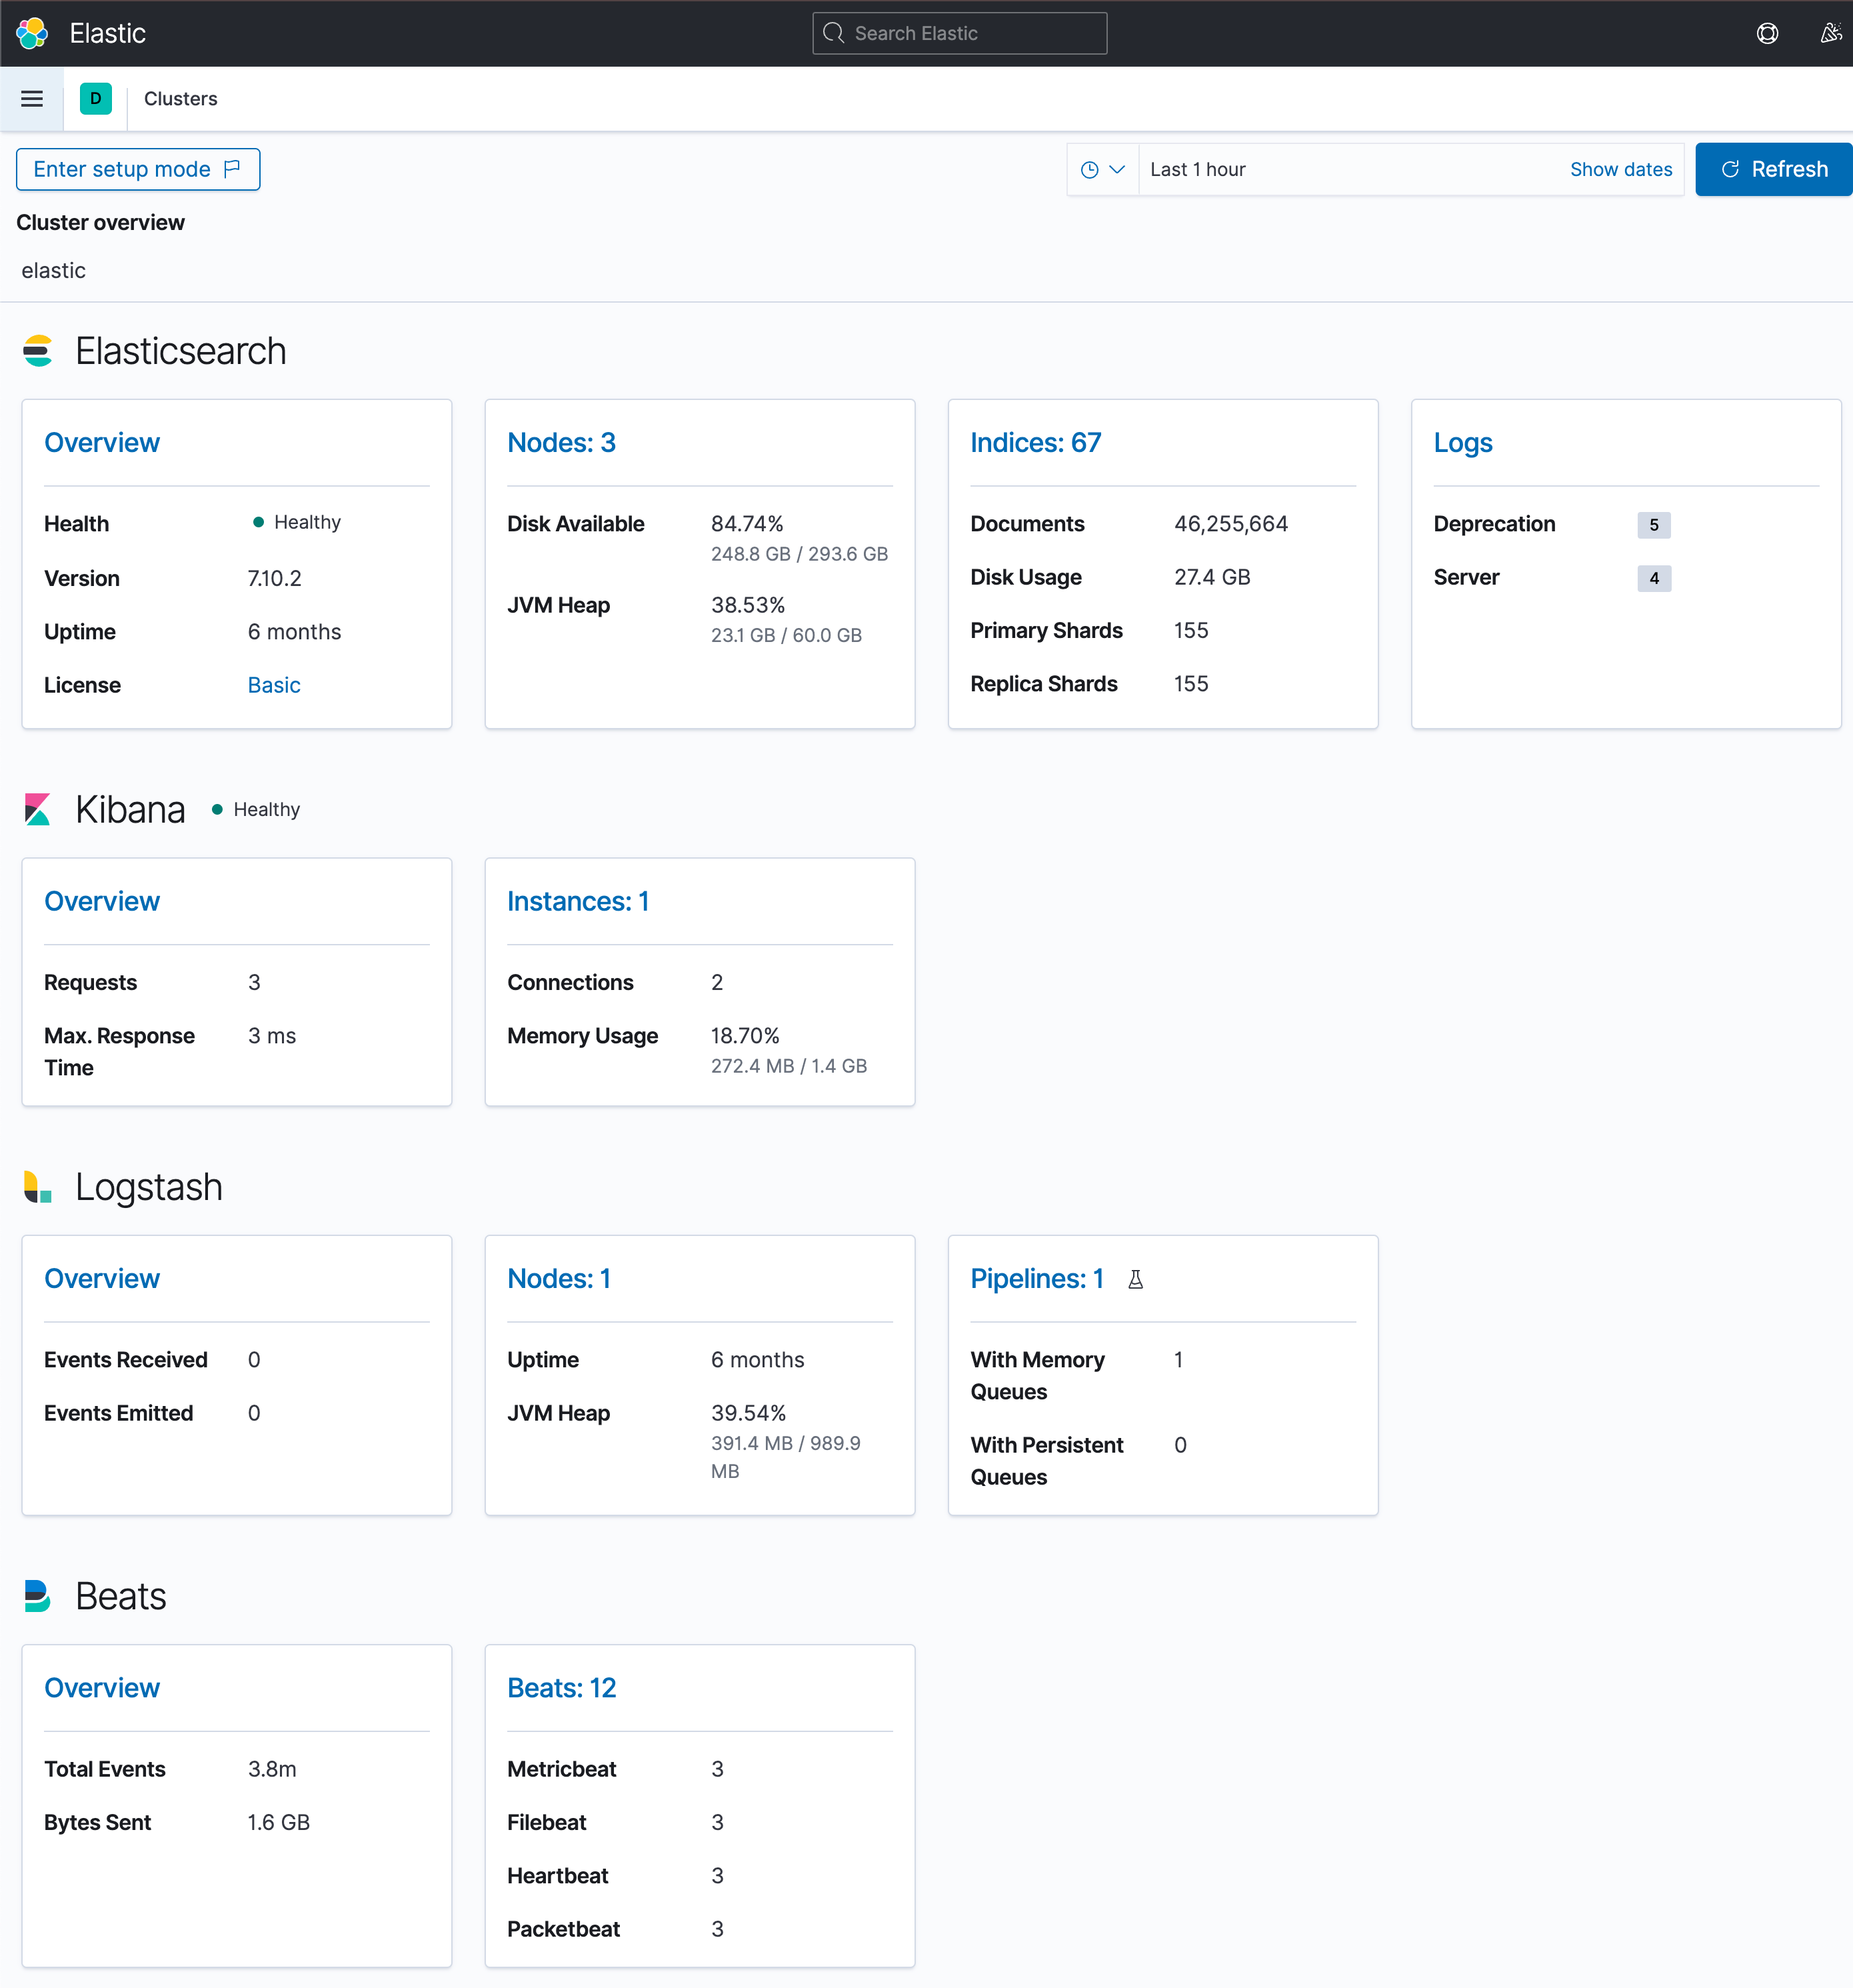
Task: Click the Elastic logo icon
Action: pos(32,33)
